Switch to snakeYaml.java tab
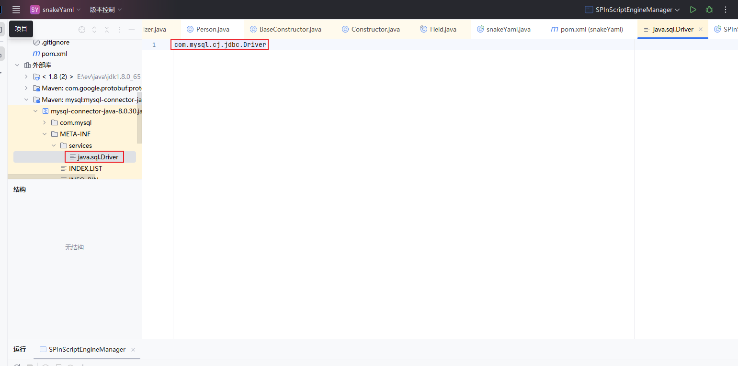Screen dimensions: 738x366 click(x=504, y=29)
